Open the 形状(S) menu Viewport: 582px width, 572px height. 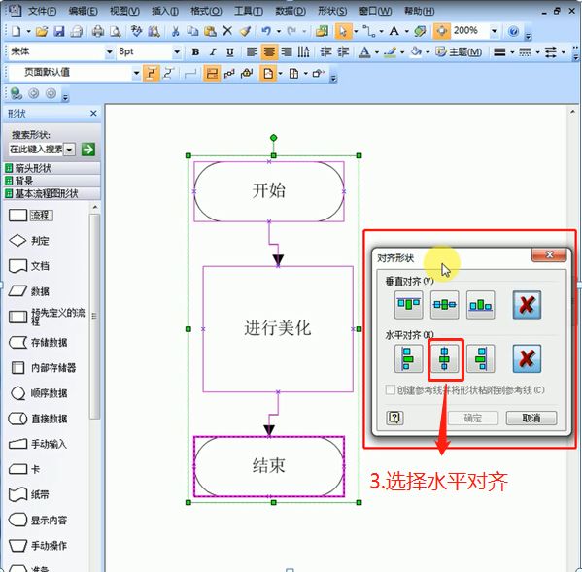332,11
